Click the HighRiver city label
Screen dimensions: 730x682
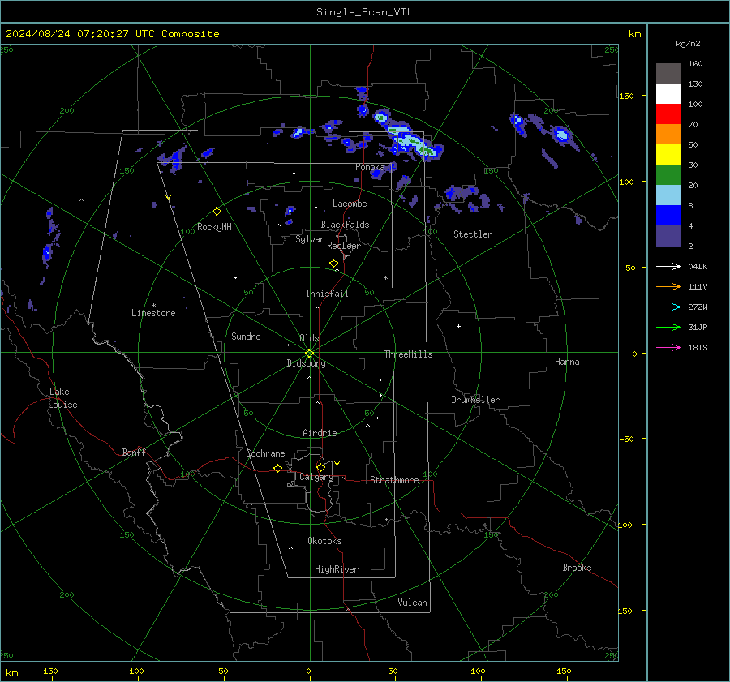(x=337, y=569)
